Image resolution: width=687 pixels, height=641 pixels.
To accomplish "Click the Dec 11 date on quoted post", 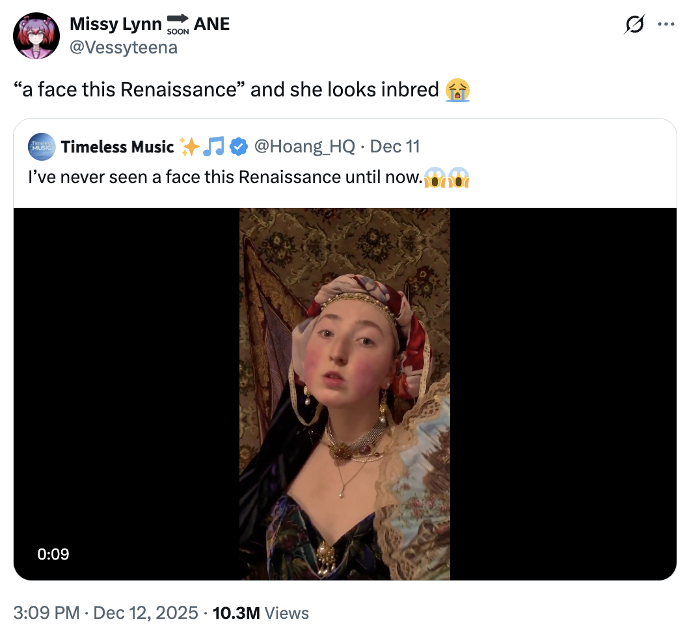I will 395,147.
